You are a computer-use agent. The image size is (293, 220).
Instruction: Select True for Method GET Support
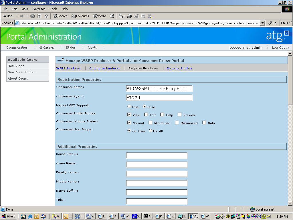pos(129,106)
